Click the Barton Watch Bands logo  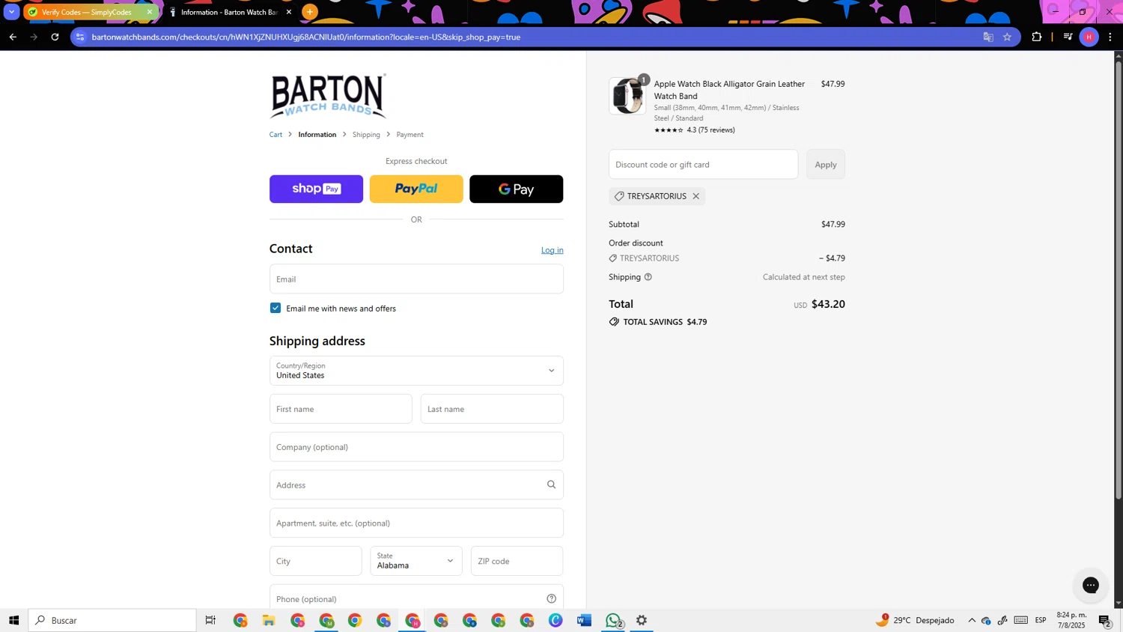(328, 96)
